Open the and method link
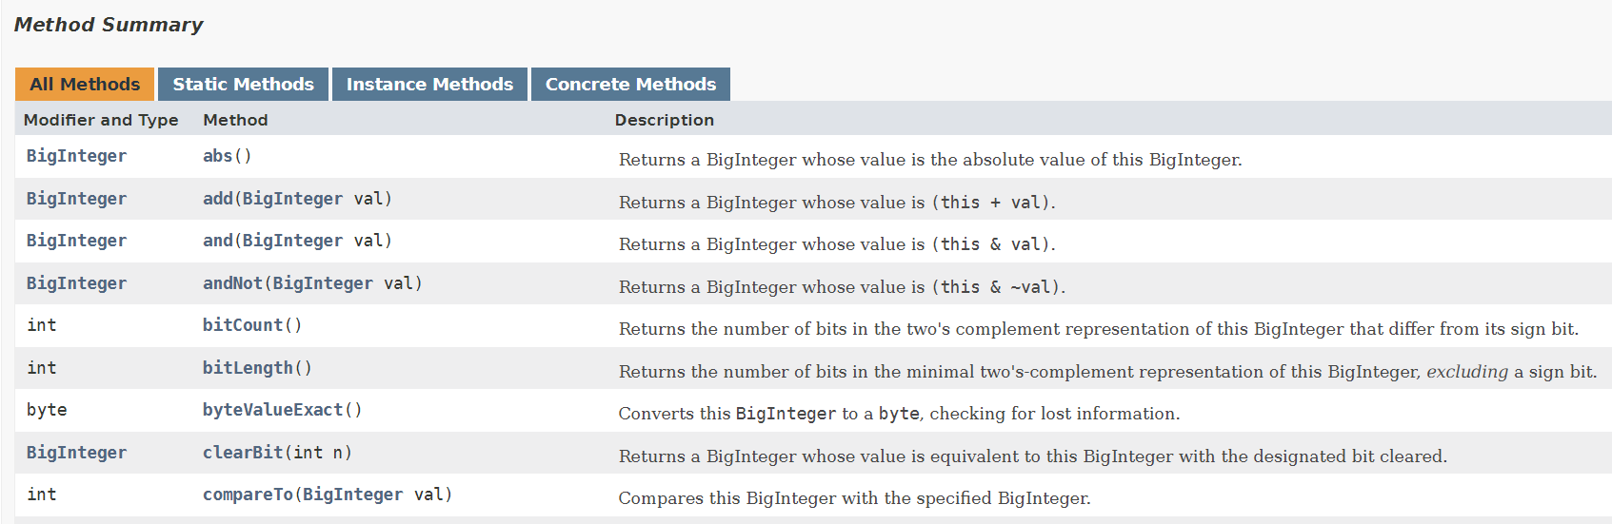This screenshot has height=524, width=1612. coord(217,241)
